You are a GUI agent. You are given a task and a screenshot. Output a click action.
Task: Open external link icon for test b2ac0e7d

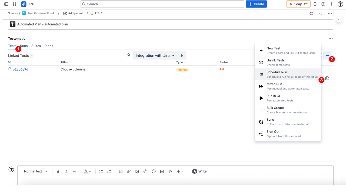10,69
